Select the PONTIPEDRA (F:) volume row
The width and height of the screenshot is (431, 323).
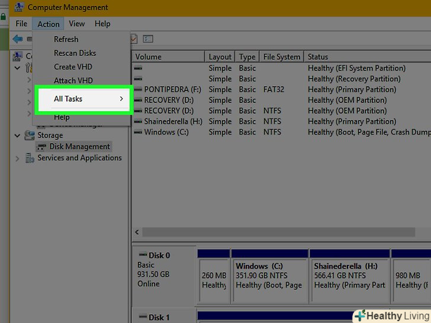click(x=282, y=89)
